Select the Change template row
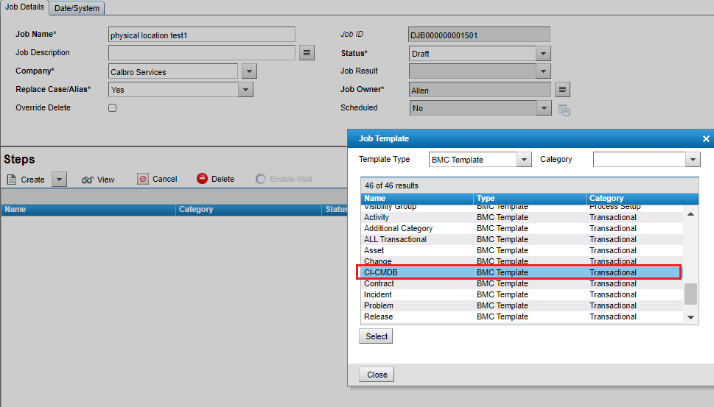The height and width of the screenshot is (407, 714). point(522,261)
